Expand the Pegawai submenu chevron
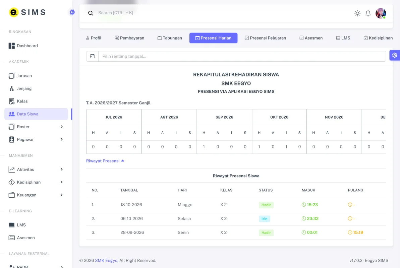Screen dimensions: 400x268 coord(61,139)
